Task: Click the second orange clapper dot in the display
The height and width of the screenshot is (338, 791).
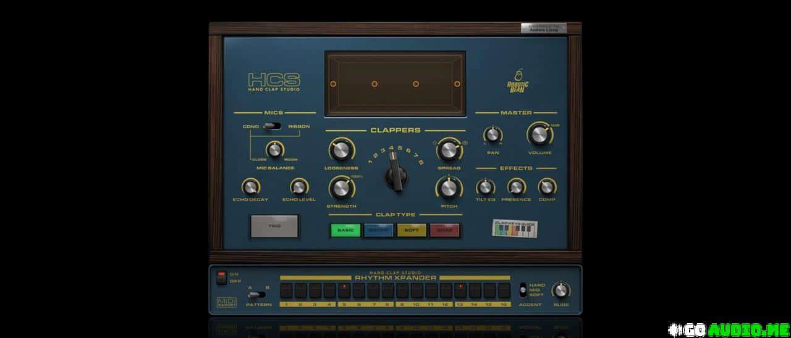Action: point(374,83)
